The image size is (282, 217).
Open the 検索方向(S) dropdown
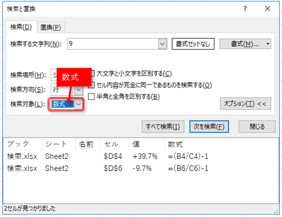point(78,90)
